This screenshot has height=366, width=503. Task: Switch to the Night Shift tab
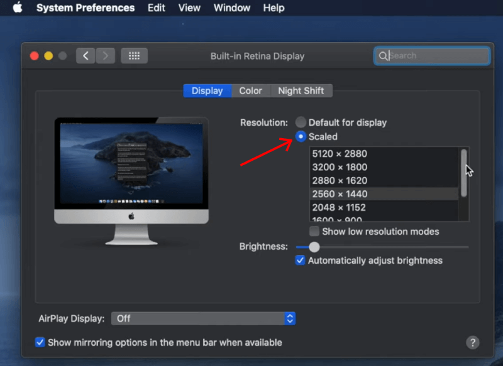301,90
